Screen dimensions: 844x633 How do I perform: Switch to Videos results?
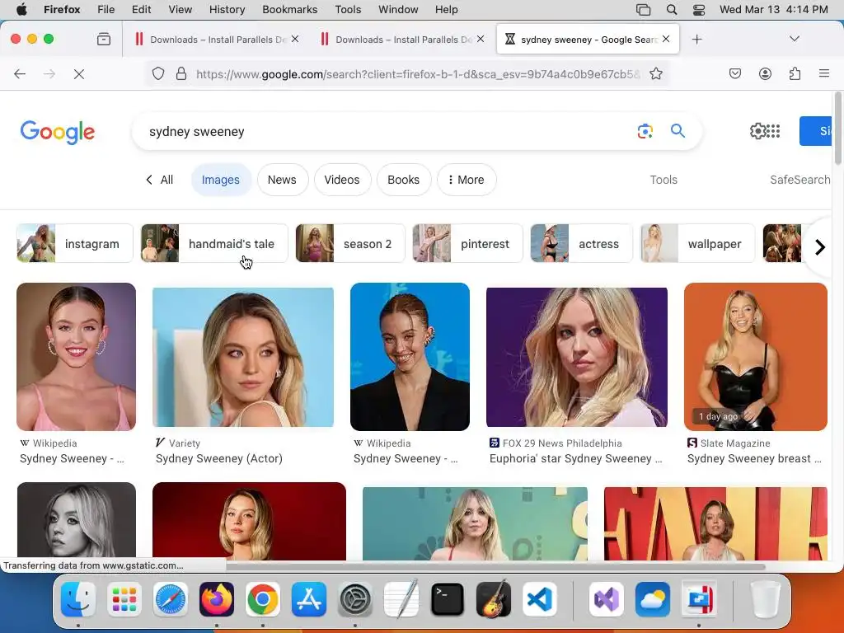coord(342,180)
